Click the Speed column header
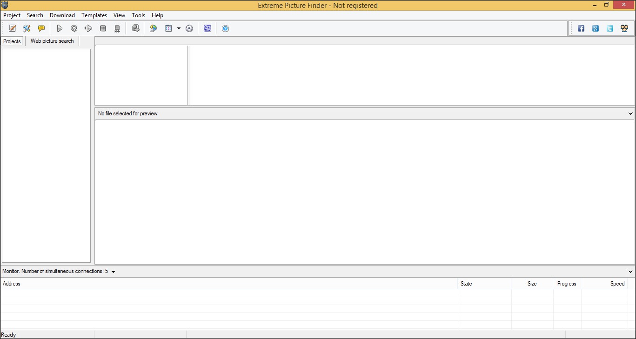The image size is (636, 339). (604, 284)
